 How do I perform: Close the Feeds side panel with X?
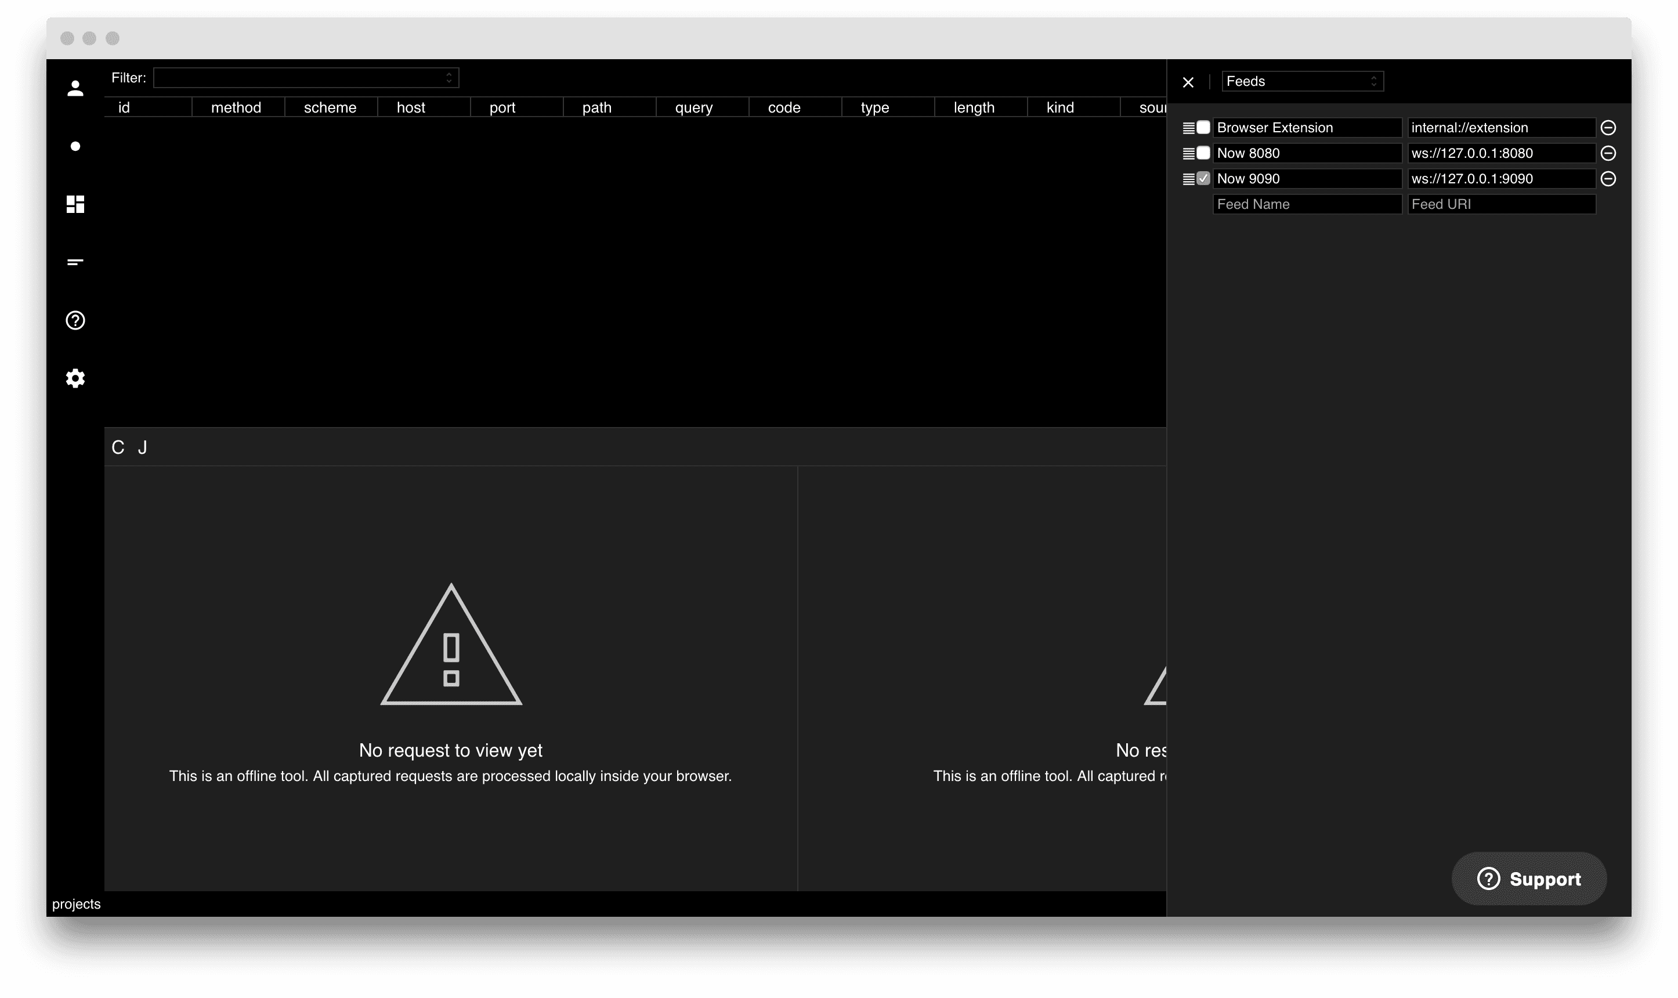coord(1188,82)
